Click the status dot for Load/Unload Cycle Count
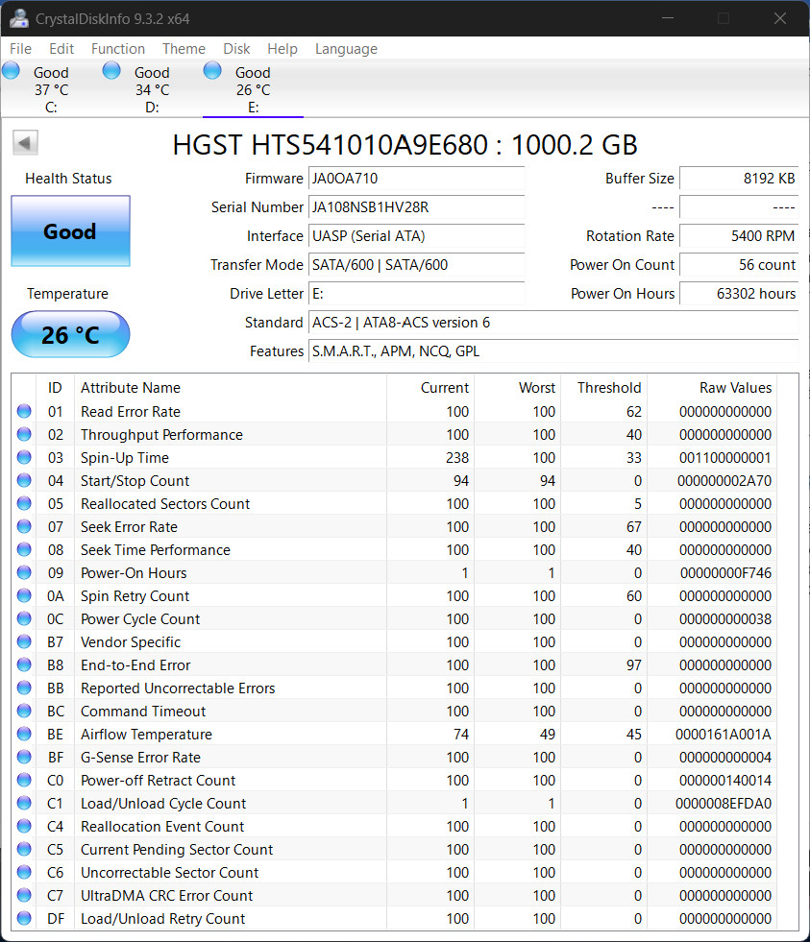810x942 pixels. click(24, 803)
